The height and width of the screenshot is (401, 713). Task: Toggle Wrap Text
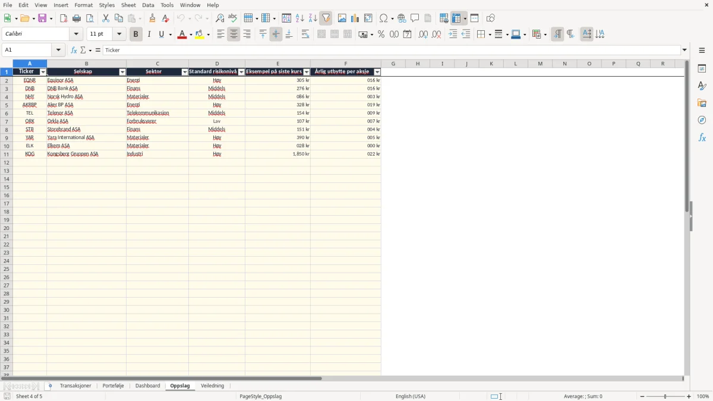pyautogui.click(x=305, y=34)
